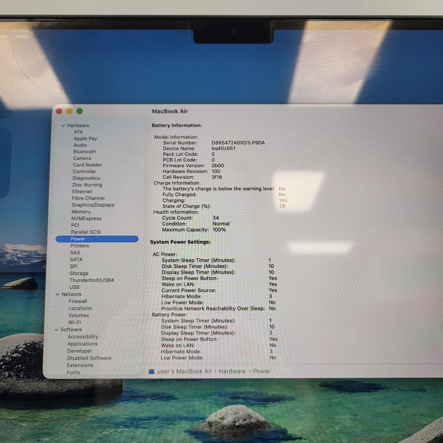The height and width of the screenshot is (443, 443).
Task: Collapse the Hardware section chevron
Action: click(63, 126)
